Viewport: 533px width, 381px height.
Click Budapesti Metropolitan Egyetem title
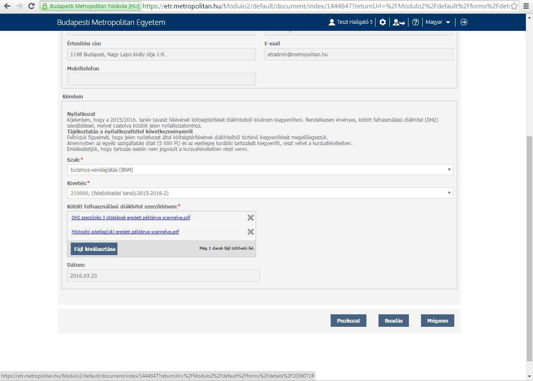click(x=111, y=23)
